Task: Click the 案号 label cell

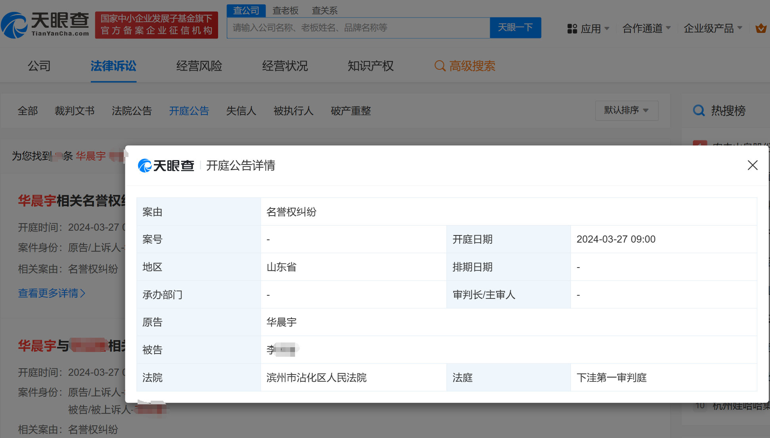Action: click(199, 239)
